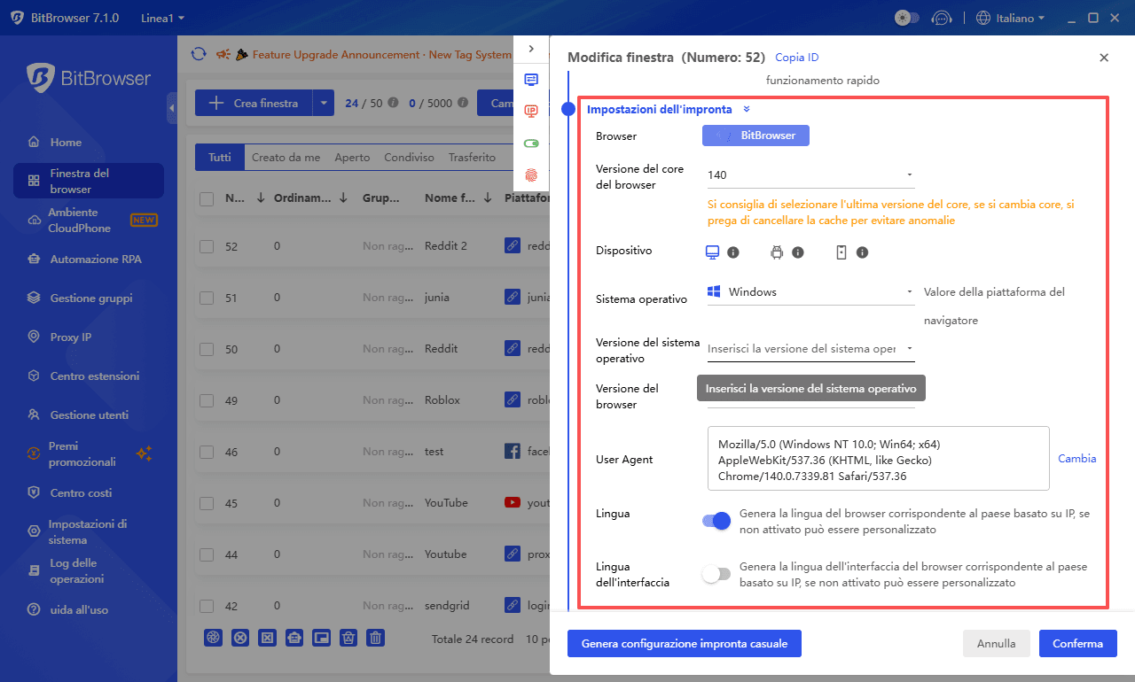Click the Genera configurazione impronta casuale button
The height and width of the screenshot is (682, 1135).
[684, 644]
